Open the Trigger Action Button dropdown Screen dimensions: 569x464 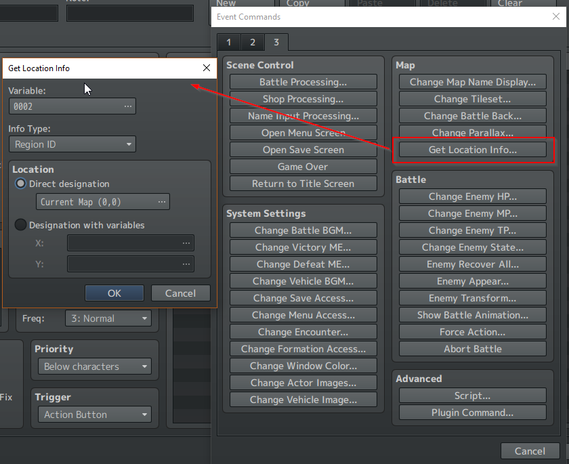(95, 415)
